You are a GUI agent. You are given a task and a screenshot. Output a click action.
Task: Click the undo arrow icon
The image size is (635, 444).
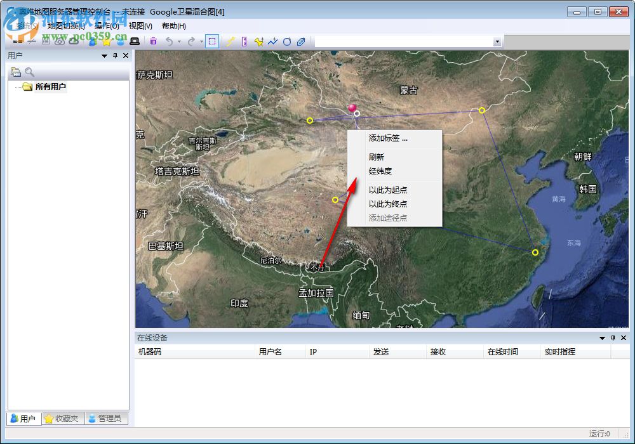[x=168, y=41]
